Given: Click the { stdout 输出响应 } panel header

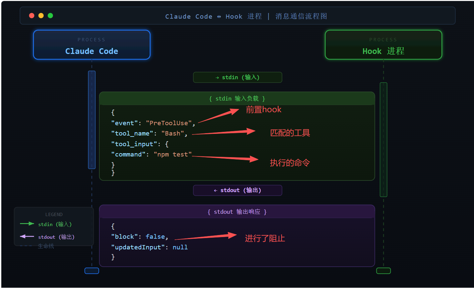Looking at the screenshot, I should [x=237, y=212].
